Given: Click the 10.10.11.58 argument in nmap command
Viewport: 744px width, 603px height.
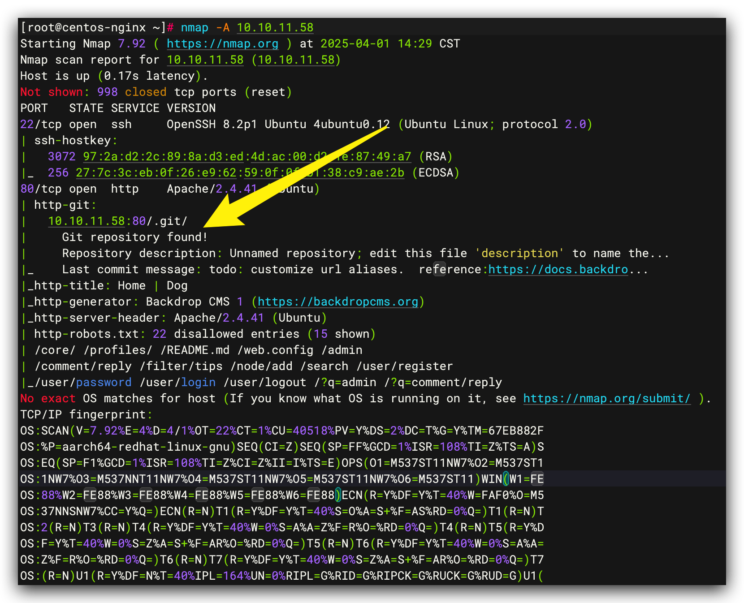Looking at the screenshot, I should click(275, 27).
